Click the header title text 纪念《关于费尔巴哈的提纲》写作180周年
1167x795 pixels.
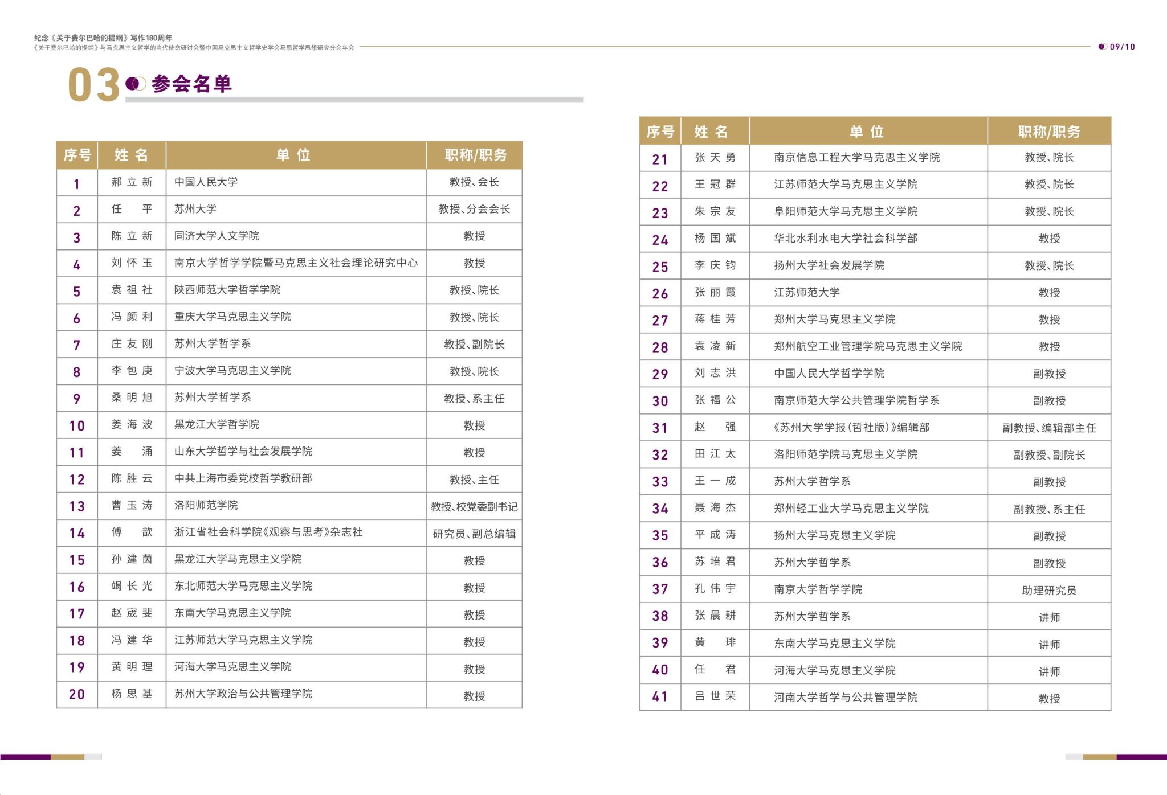click(x=103, y=38)
